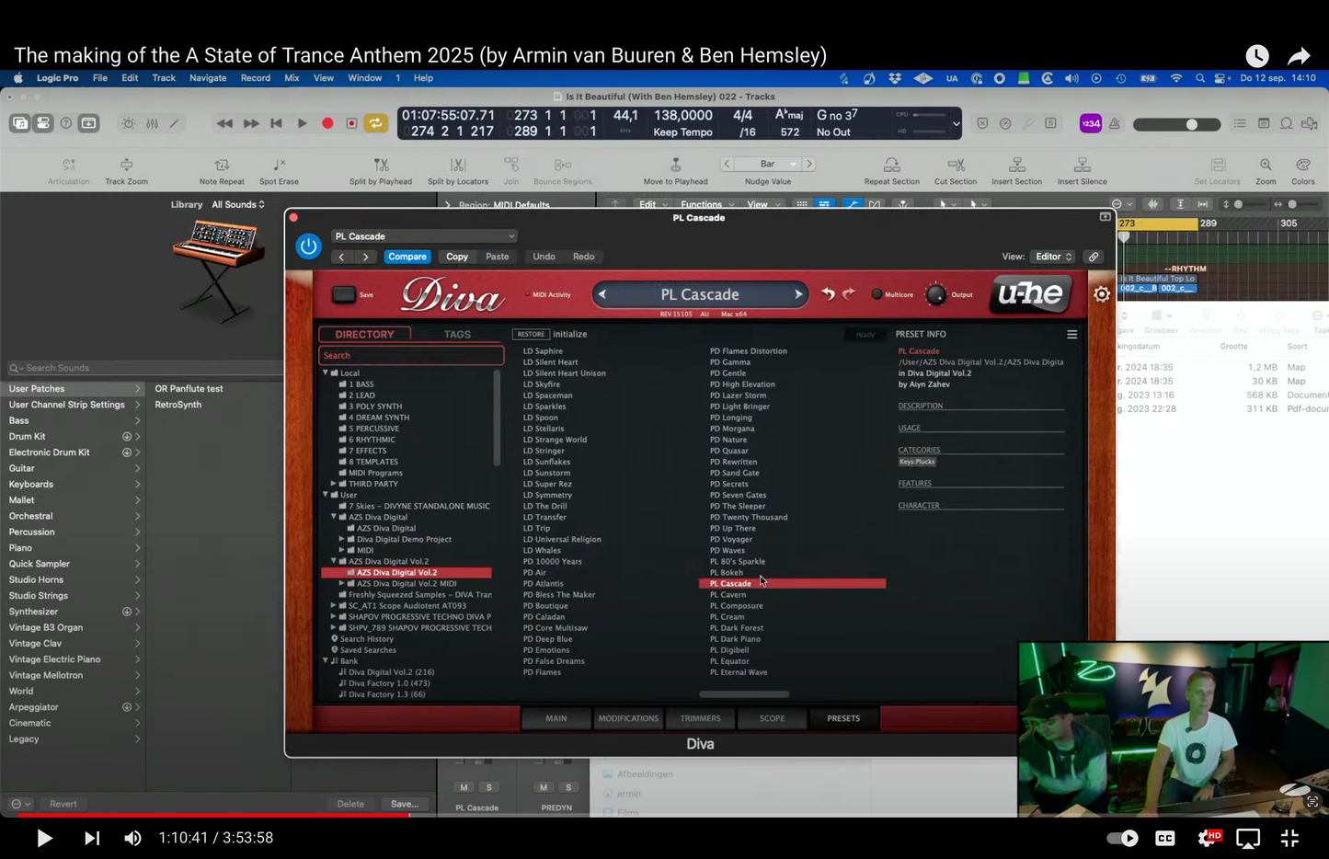This screenshot has height=859, width=1329.
Task: Open the Mix menu in menu bar
Action: [x=292, y=78]
